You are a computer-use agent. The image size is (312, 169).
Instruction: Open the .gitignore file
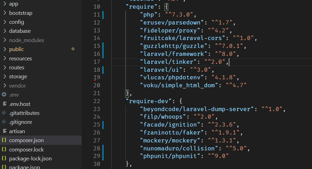(20, 122)
